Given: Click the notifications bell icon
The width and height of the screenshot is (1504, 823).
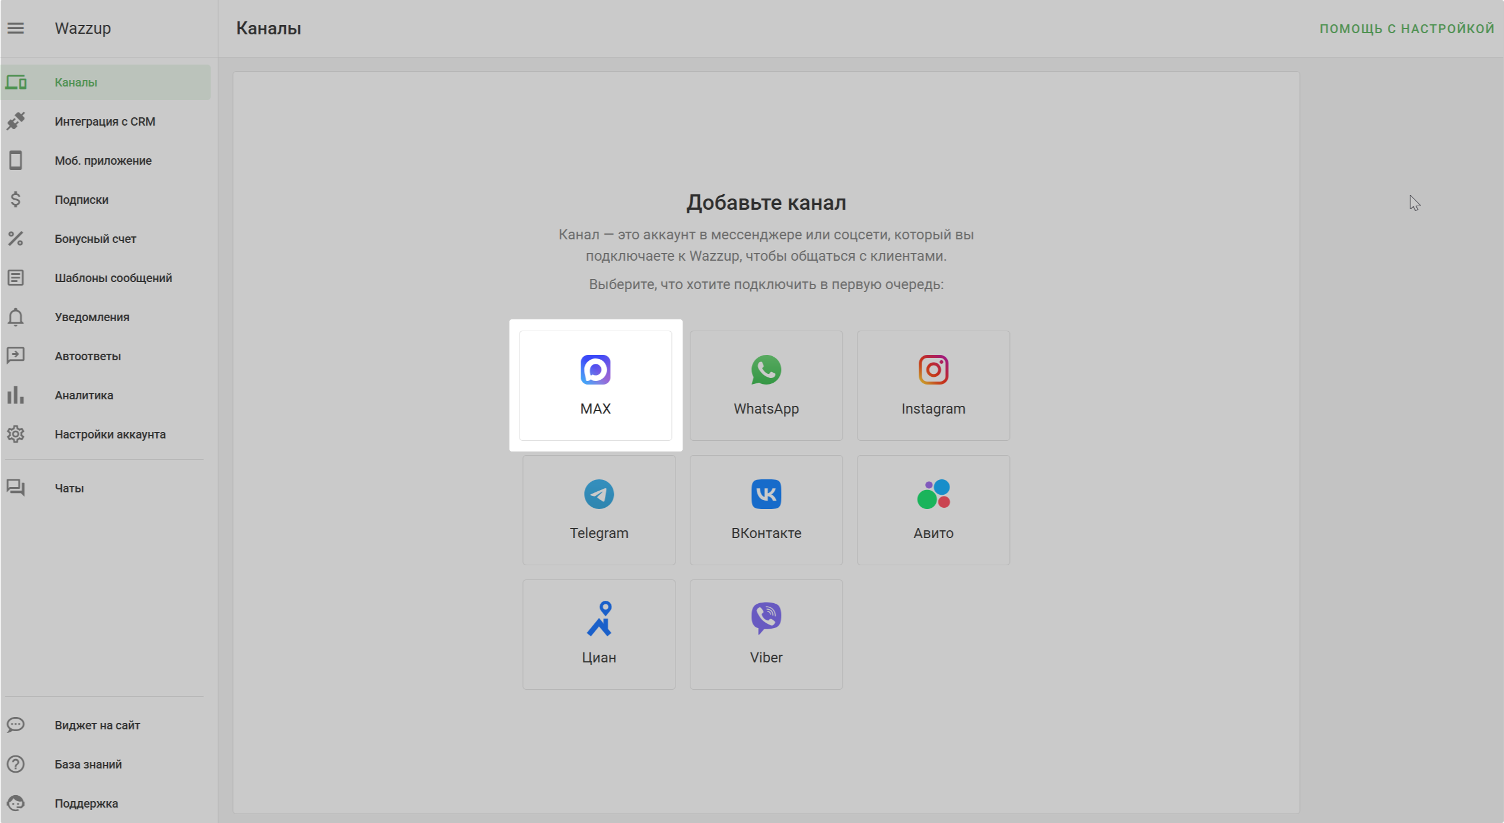Looking at the screenshot, I should click(16, 317).
